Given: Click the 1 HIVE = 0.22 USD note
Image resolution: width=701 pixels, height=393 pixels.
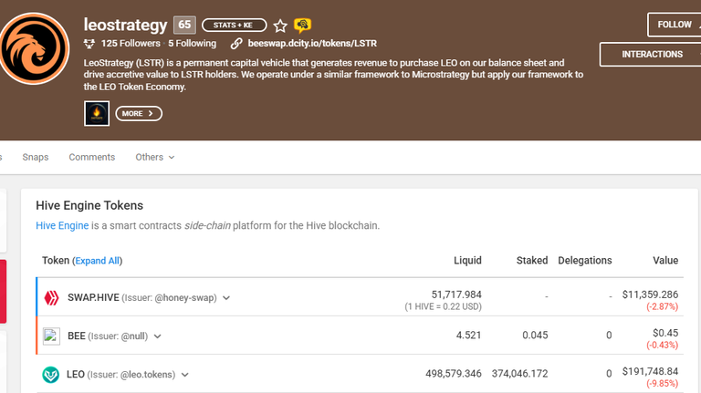Looking at the screenshot, I should point(443,306).
